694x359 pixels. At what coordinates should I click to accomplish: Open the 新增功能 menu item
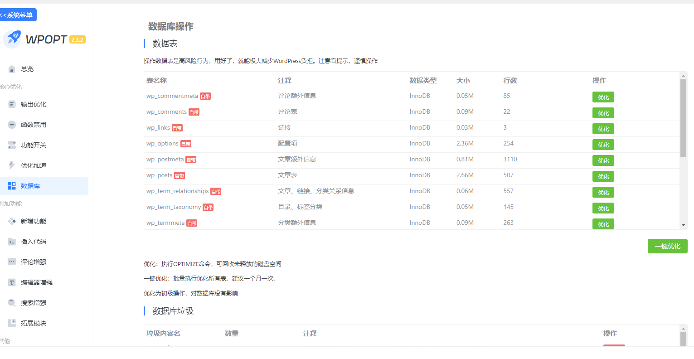33,221
